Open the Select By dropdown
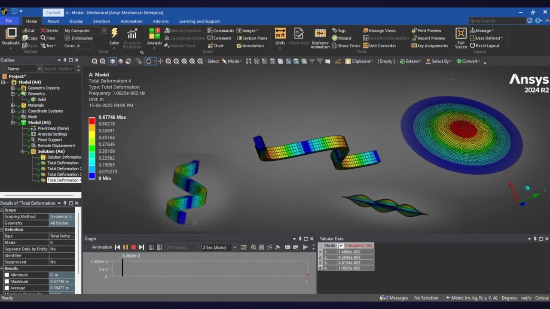Screen dimensions: 550x309 [438, 61]
